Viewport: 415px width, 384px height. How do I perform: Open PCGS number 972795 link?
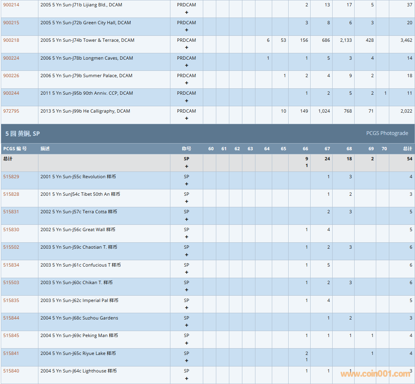pyautogui.click(x=11, y=111)
